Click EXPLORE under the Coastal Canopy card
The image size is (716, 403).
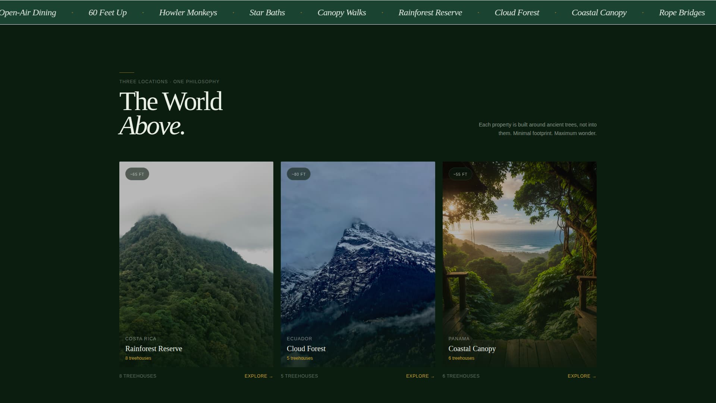click(581, 376)
